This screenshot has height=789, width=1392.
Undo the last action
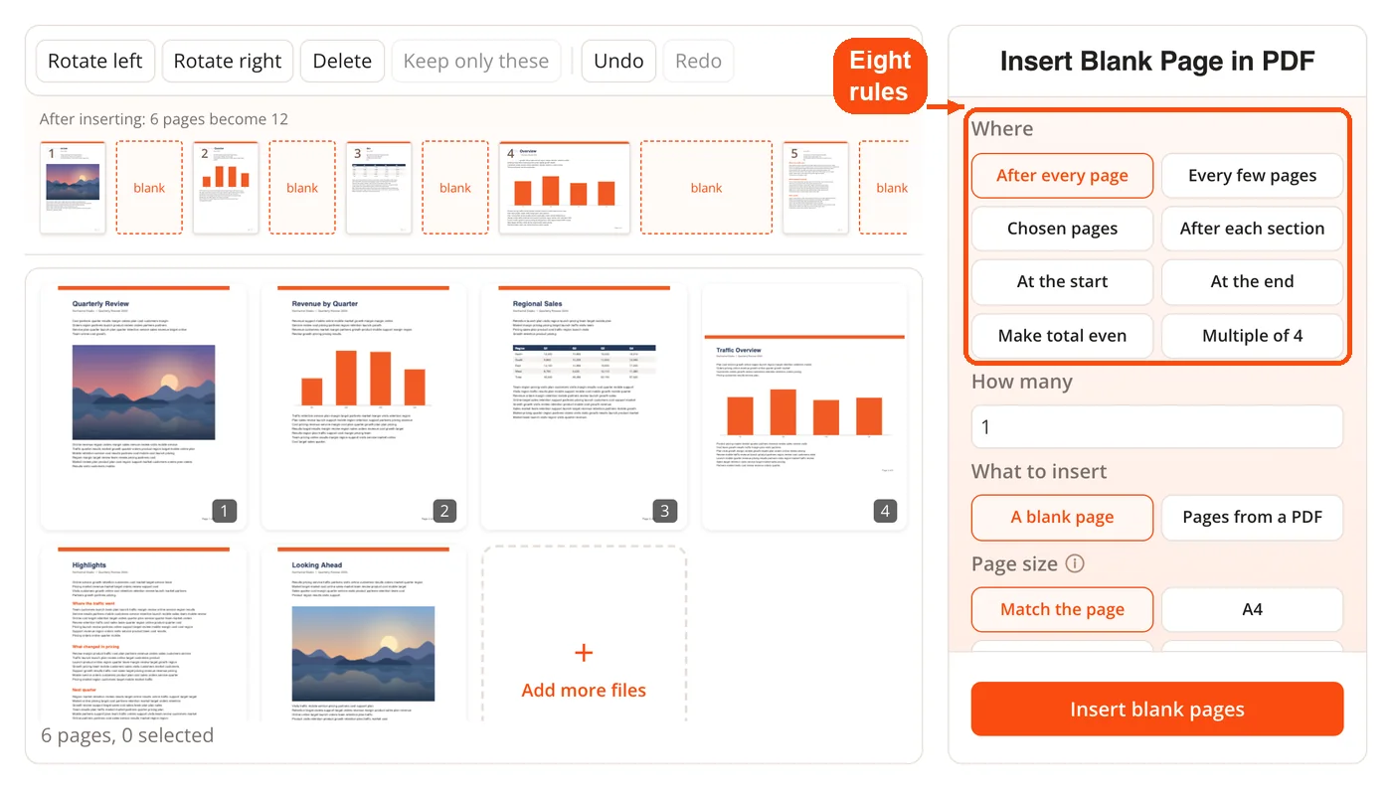point(618,61)
